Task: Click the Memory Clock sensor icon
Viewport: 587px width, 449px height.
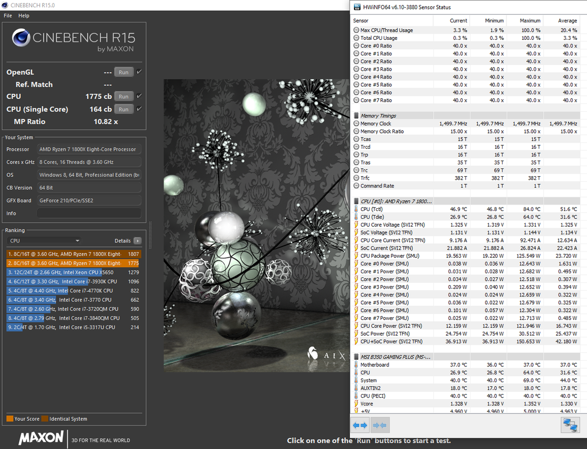Action: (356, 123)
